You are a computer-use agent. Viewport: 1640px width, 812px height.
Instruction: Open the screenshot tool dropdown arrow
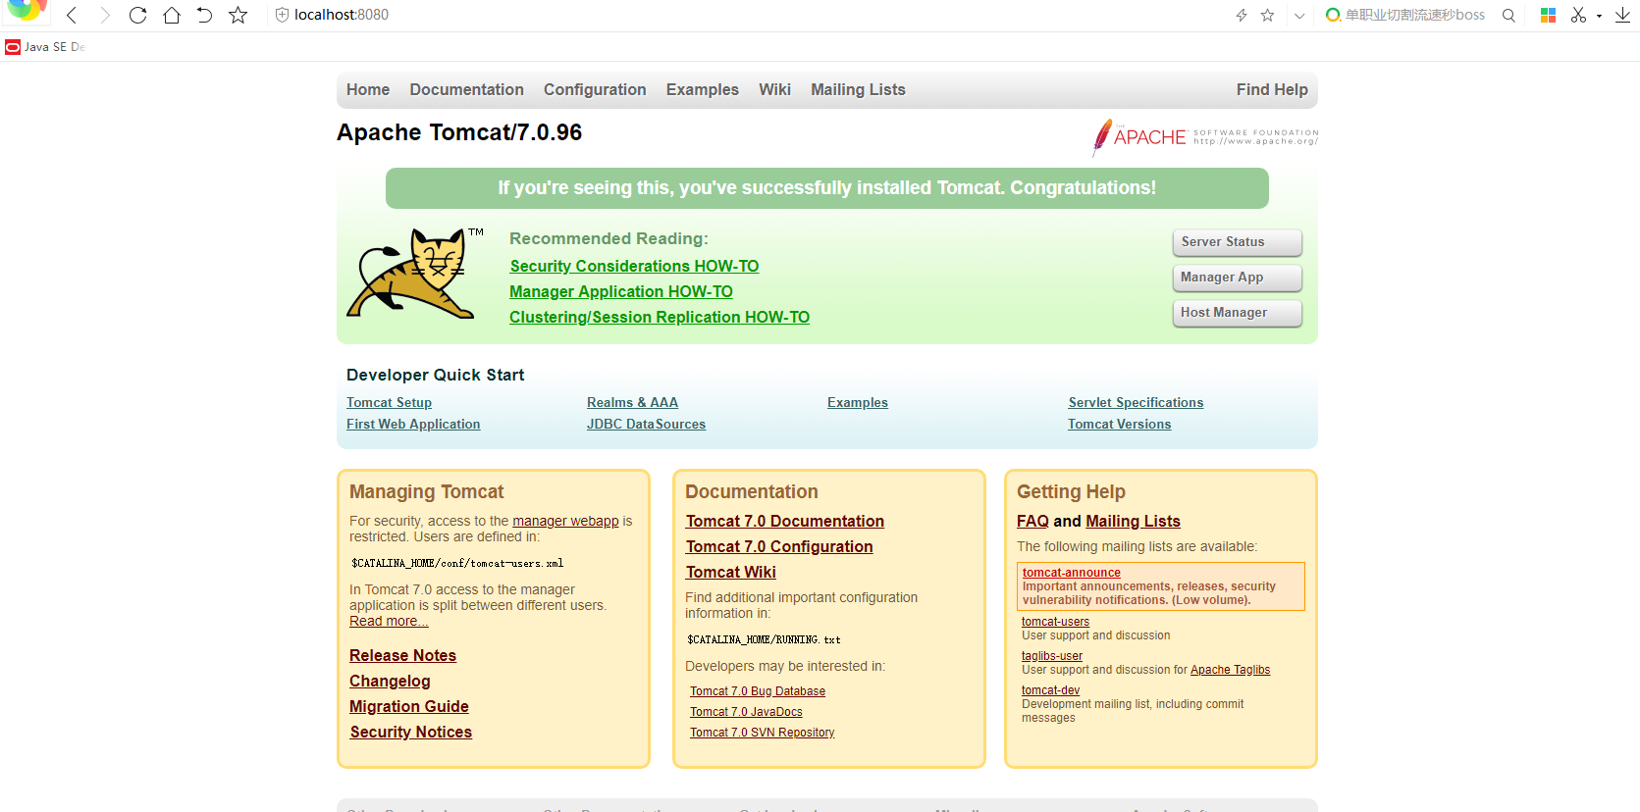pyautogui.click(x=1599, y=16)
